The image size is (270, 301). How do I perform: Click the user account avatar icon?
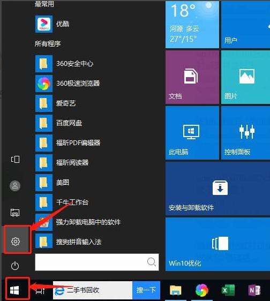(15, 186)
